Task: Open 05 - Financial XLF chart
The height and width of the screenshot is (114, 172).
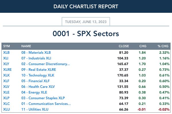Action: (36, 81)
